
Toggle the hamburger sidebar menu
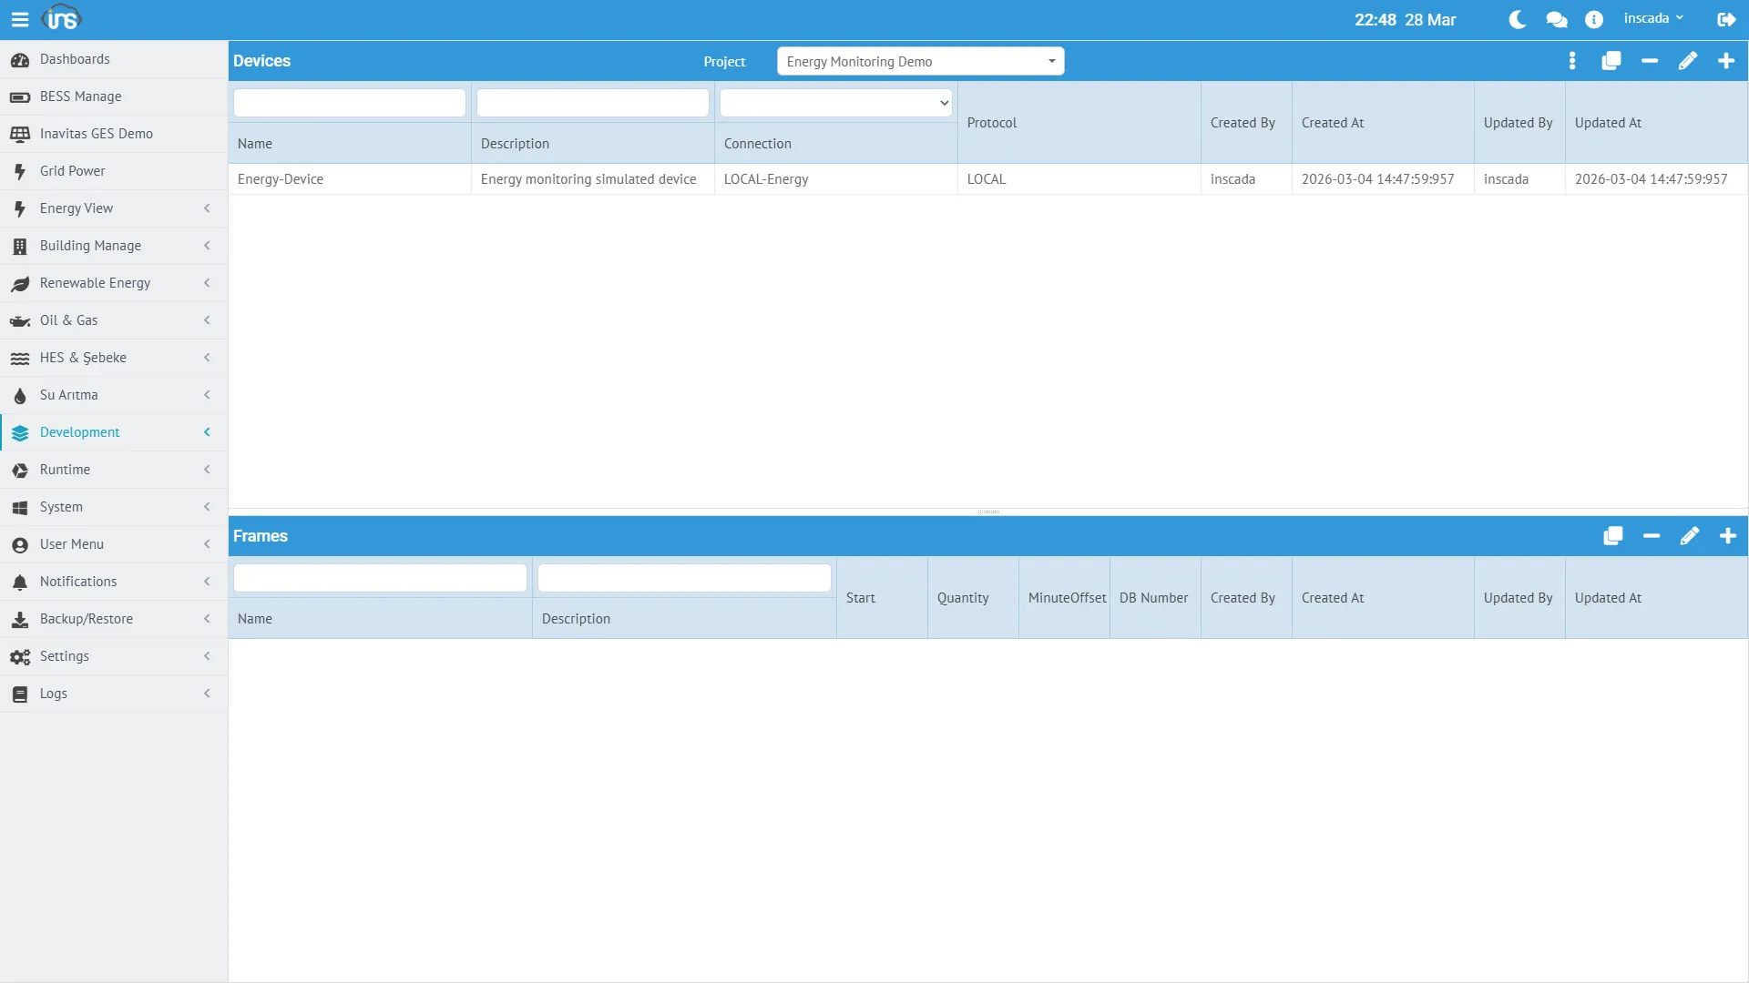pos(19,19)
